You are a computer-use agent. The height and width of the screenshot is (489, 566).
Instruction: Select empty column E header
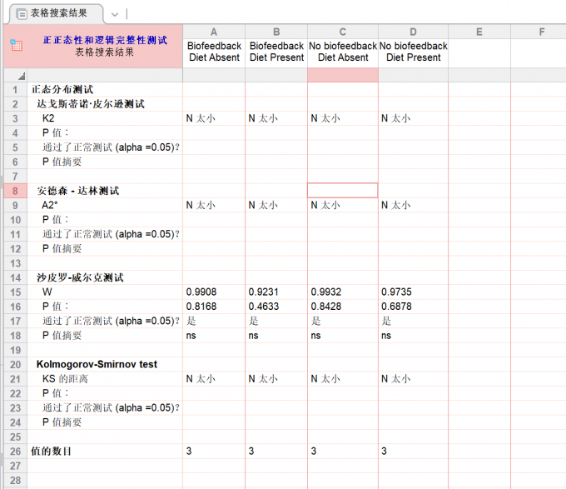[x=479, y=32]
